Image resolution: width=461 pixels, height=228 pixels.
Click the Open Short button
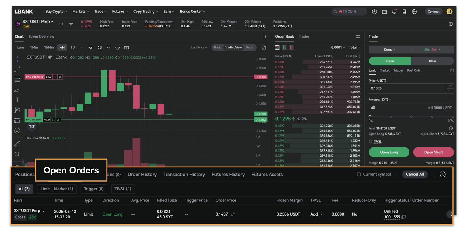click(433, 152)
